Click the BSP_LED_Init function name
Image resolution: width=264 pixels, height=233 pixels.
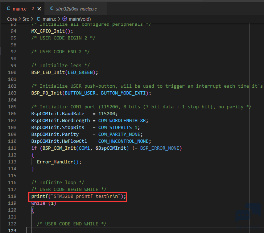pos(48,72)
